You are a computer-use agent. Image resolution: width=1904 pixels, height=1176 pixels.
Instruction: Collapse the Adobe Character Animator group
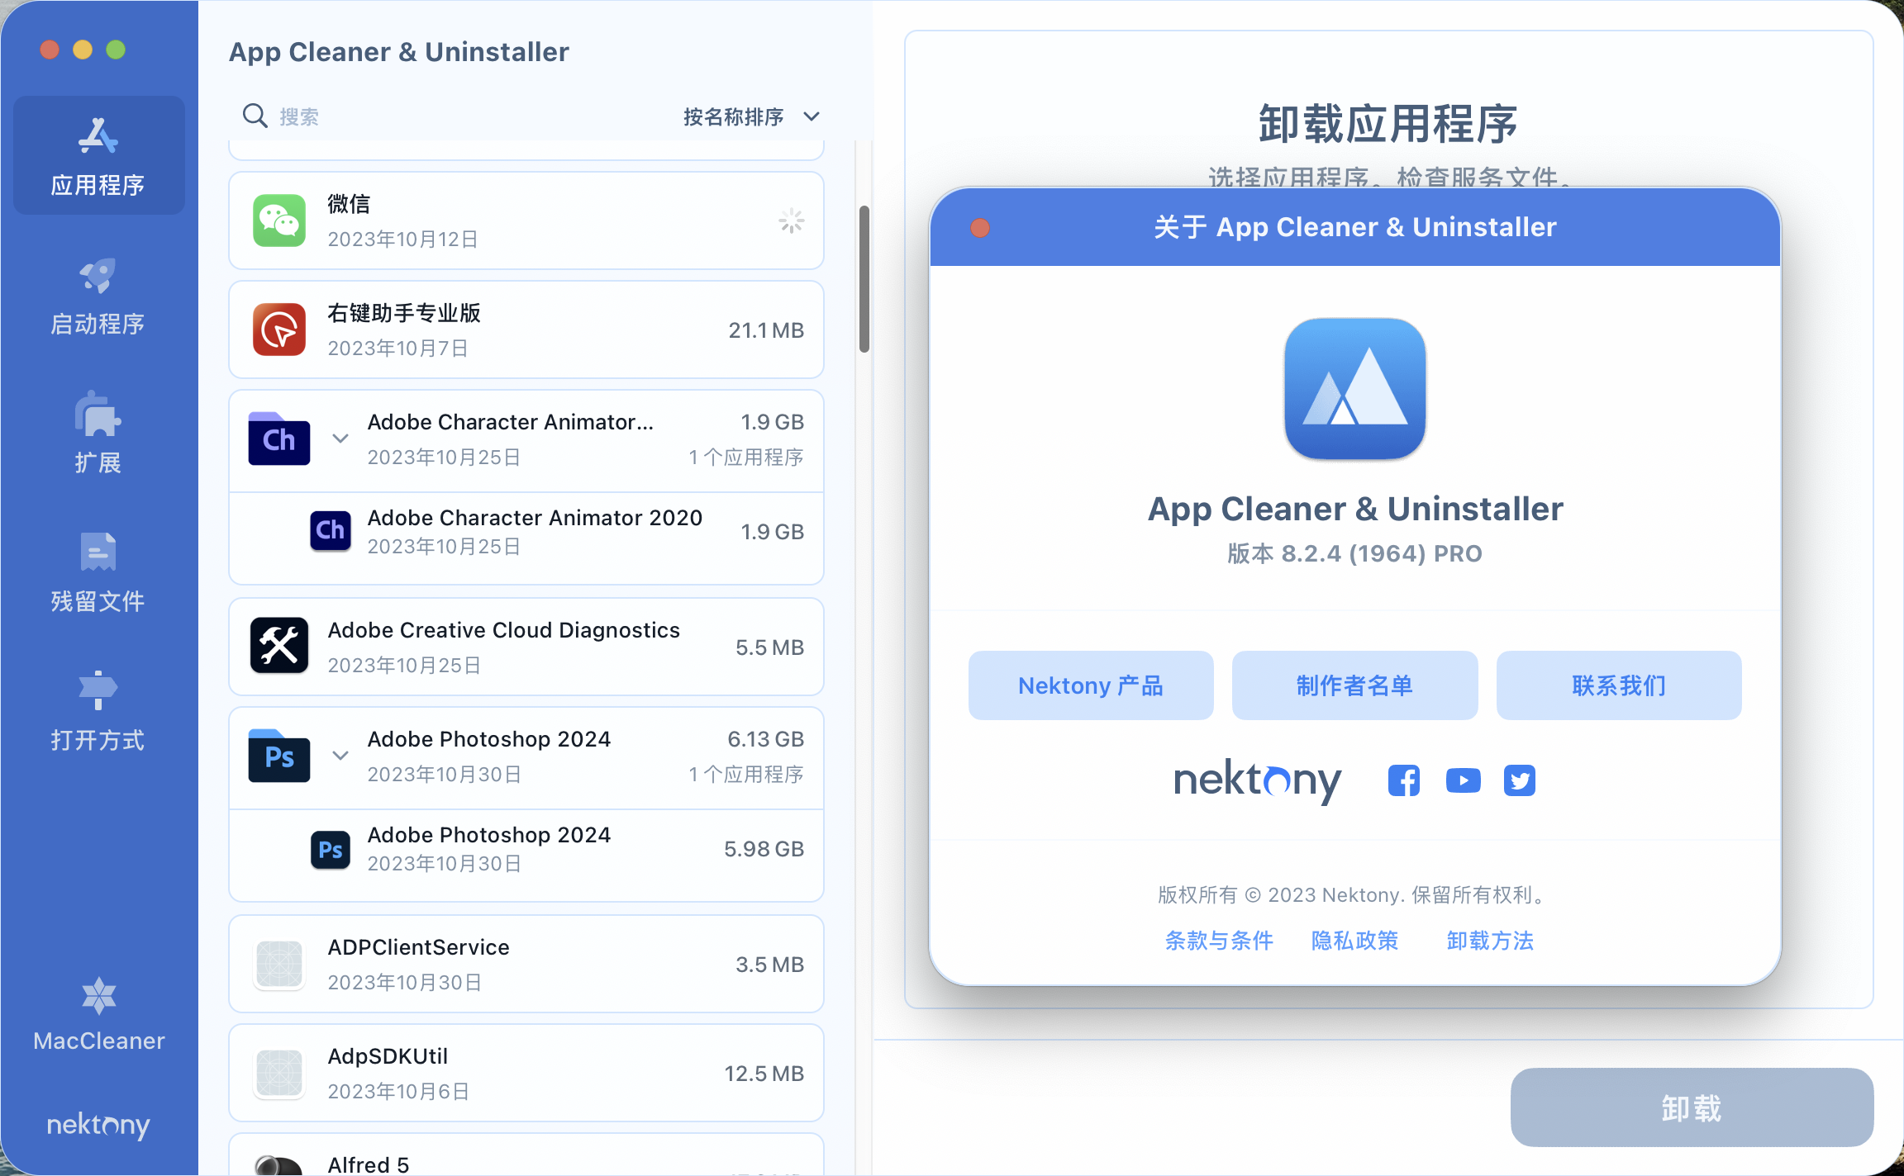(x=340, y=439)
